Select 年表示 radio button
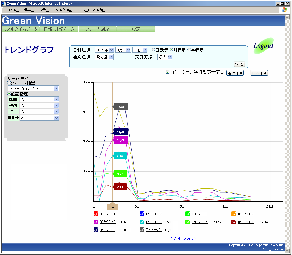This screenshot has height=255, width=292. pos(189,49)
